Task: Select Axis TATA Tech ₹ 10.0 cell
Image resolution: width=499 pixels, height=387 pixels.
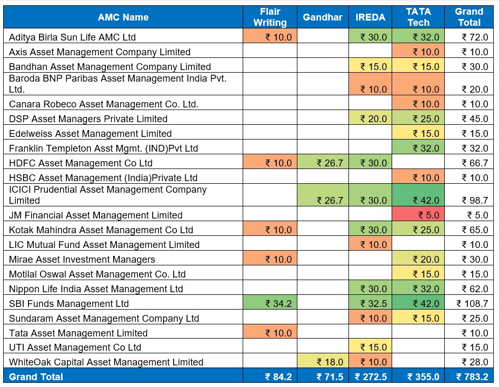Action: pyautogui.click(x=418, y=51)
